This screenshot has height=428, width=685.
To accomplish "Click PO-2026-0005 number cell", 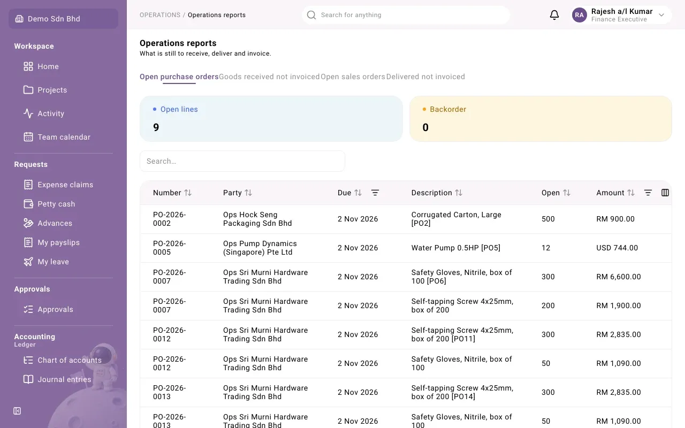I will point(169,248).
